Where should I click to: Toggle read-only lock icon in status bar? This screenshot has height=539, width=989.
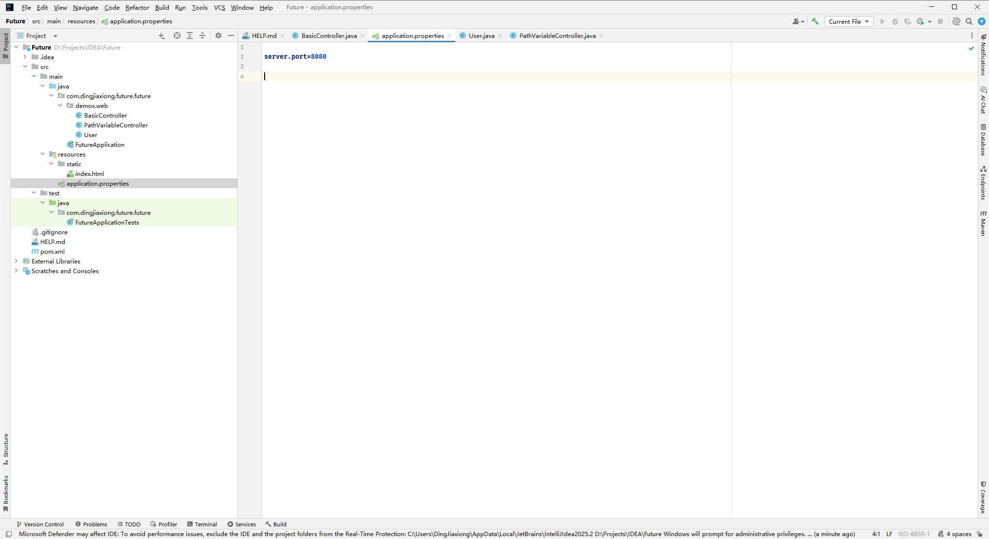[x=980, y=534]
